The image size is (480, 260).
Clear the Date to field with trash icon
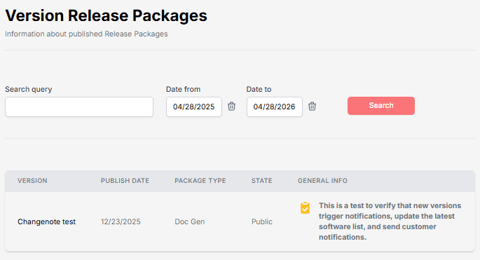pyautogui.click(x=312, y=107)
